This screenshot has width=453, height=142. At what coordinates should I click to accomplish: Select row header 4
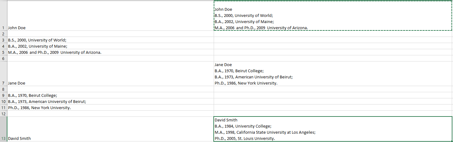[x=3, y=46]
